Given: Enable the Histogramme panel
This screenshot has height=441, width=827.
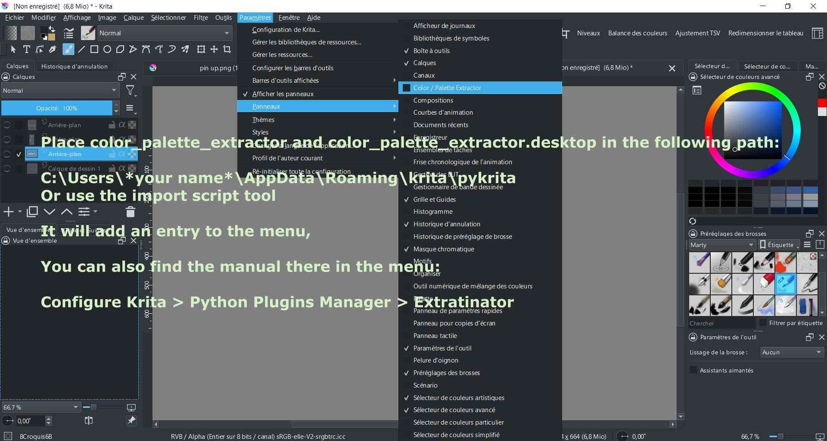Looking at the screenshot, I should (x=480, y=212).
